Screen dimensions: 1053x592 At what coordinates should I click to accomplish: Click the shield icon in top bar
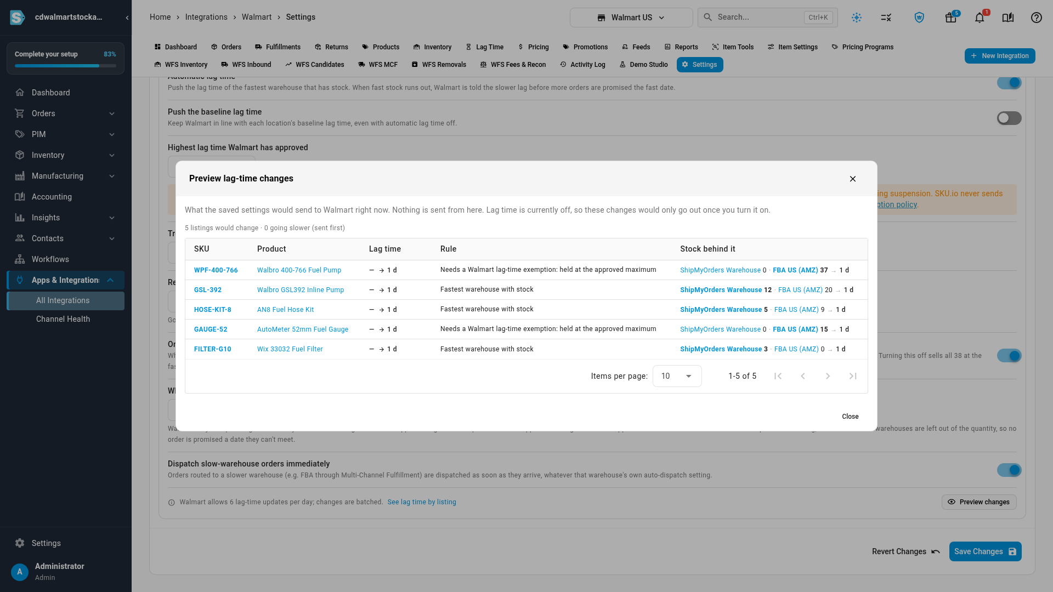pos(919,18)
